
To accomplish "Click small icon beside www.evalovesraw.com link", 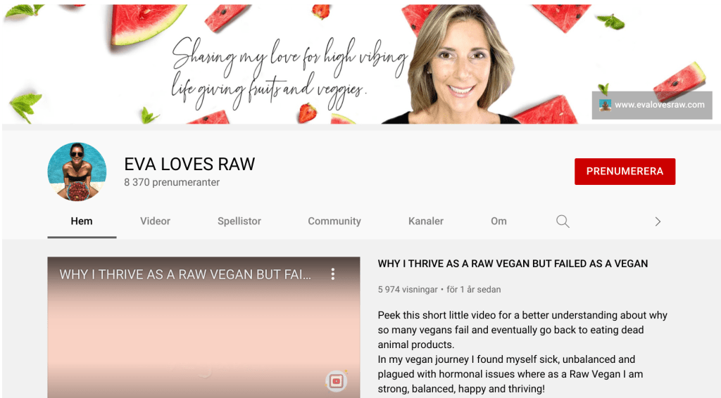I will (x=605, y=105).
